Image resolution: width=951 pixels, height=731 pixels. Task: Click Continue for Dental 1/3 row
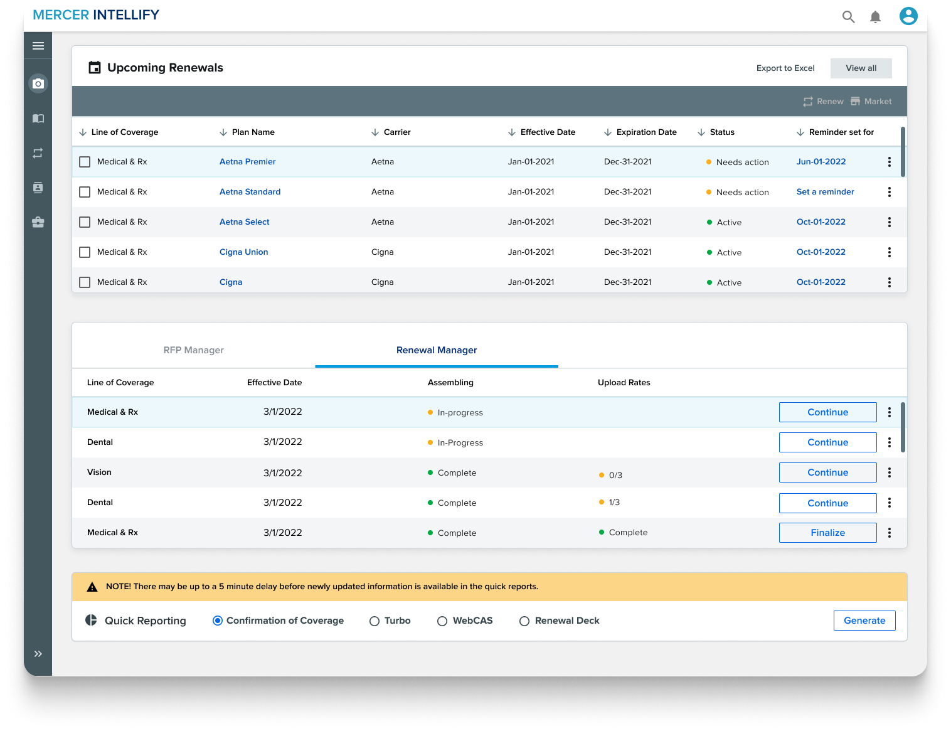point(828,503)
